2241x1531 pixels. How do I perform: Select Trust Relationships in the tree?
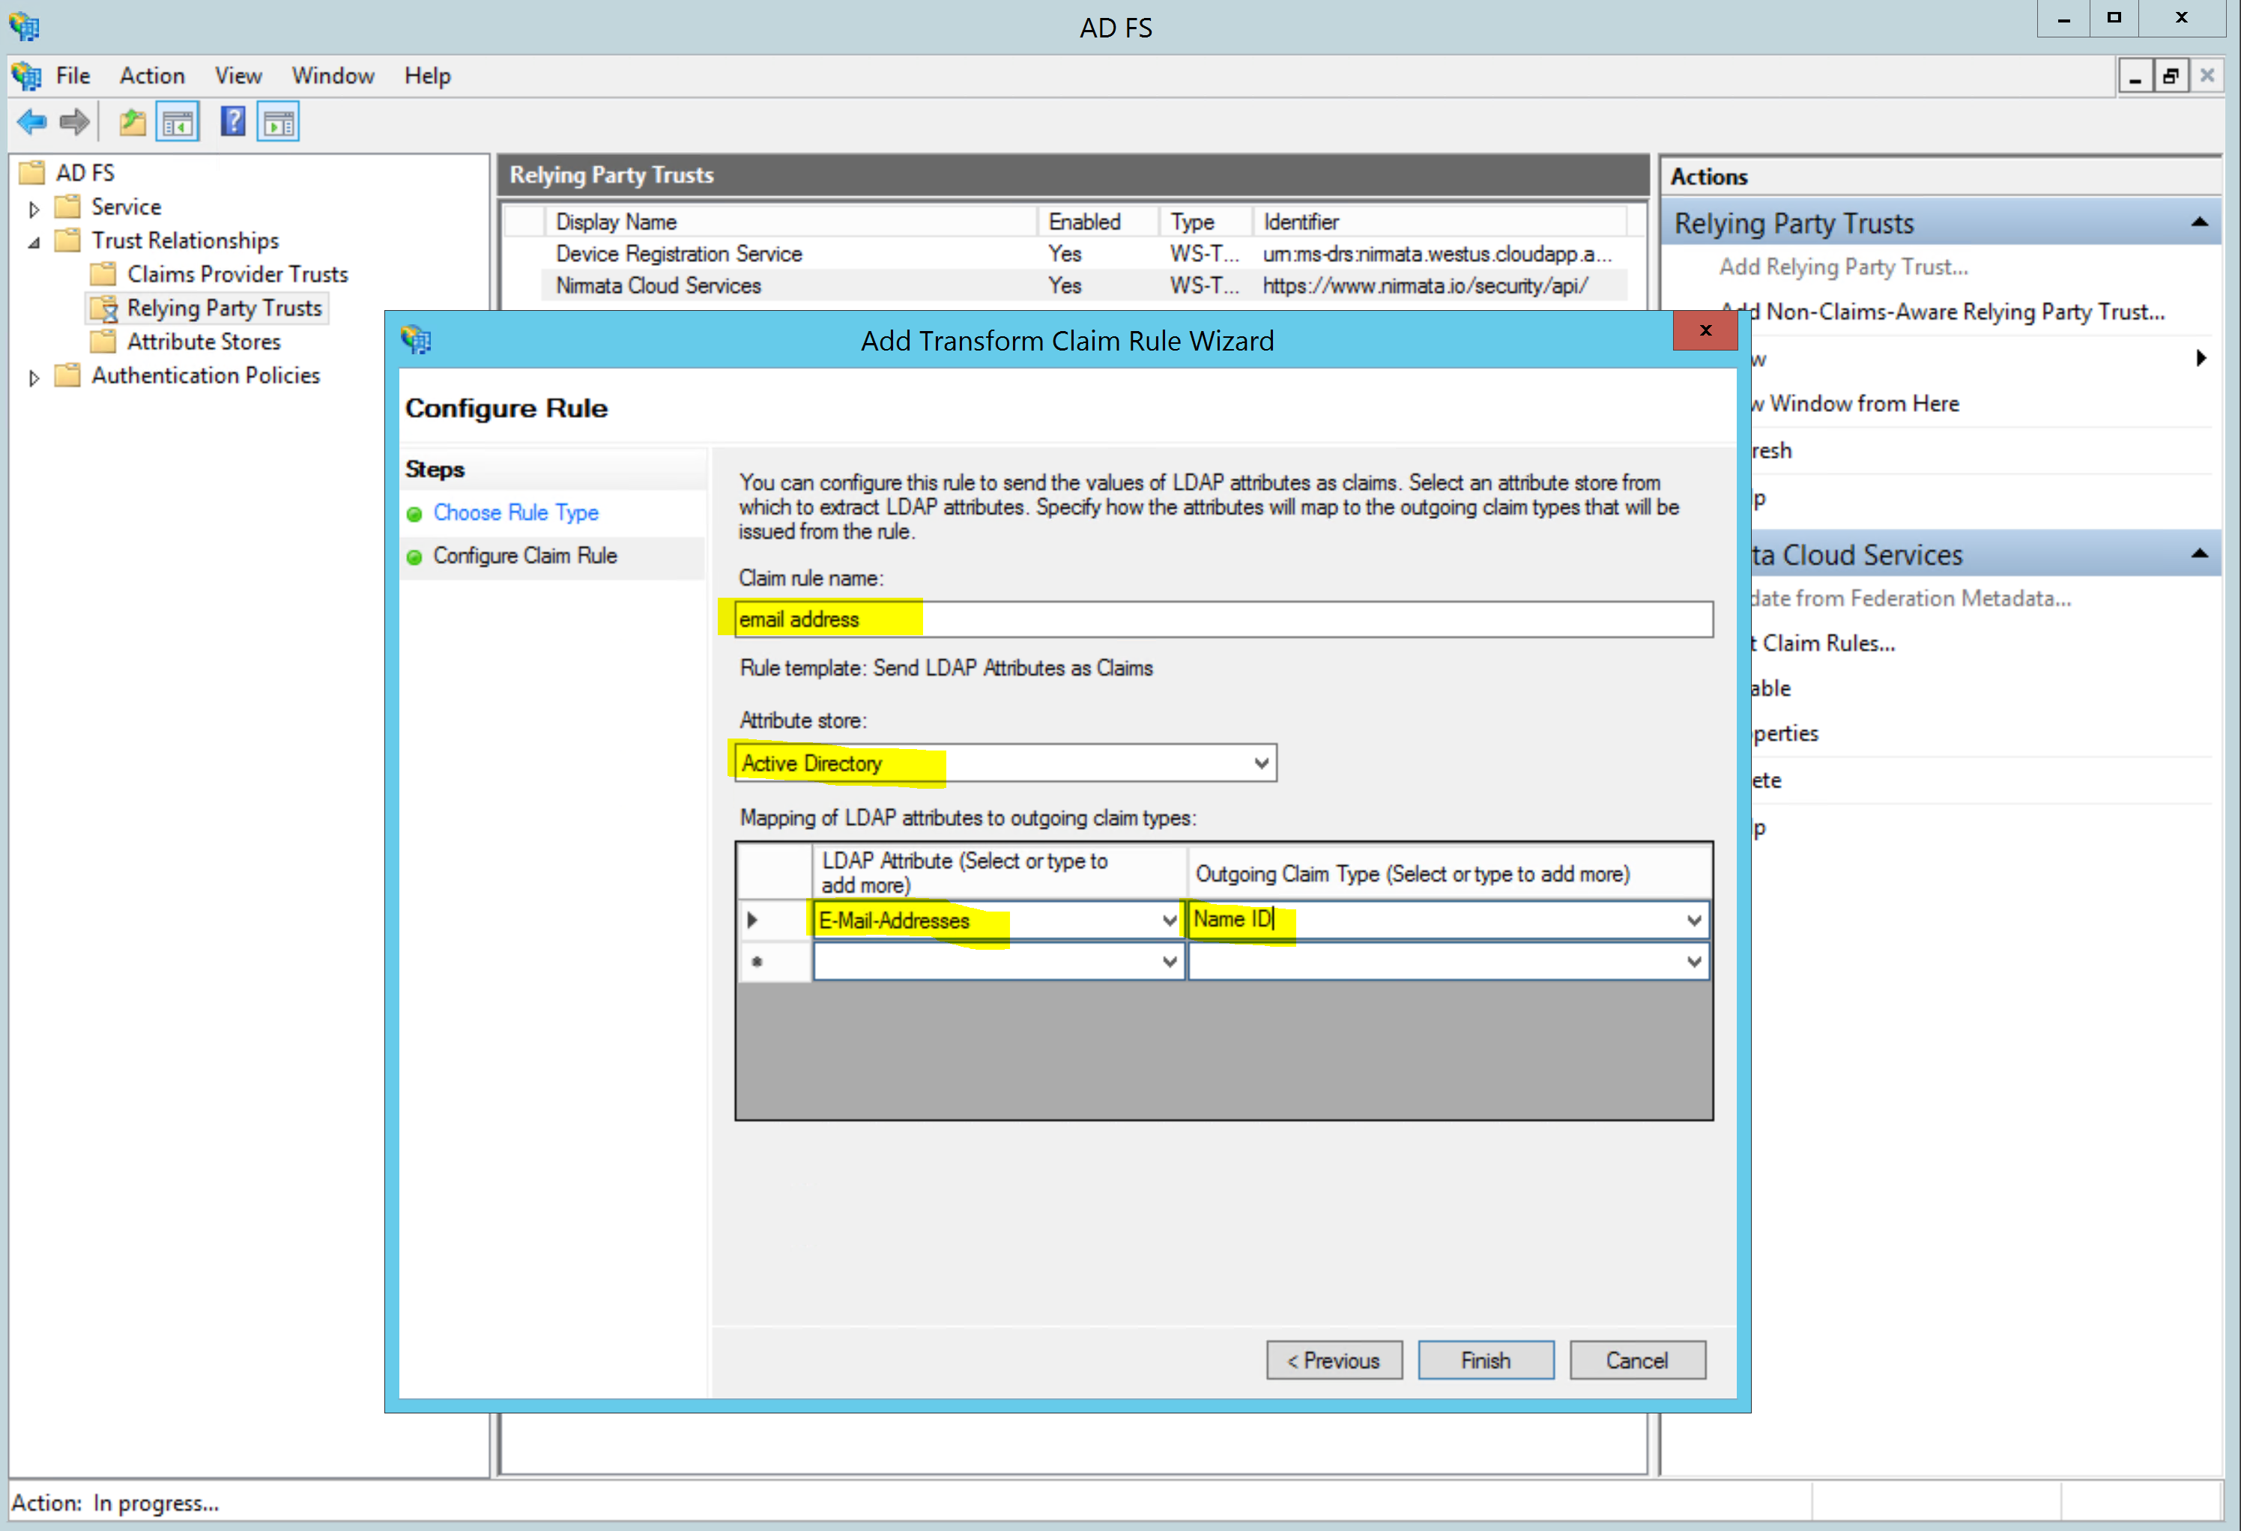point(185,240)
